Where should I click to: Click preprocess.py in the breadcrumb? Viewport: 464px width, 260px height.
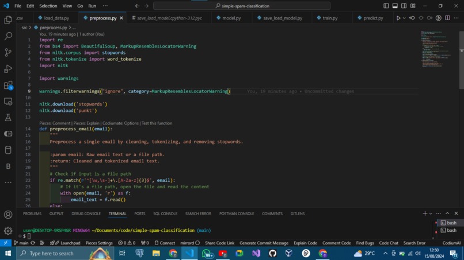54,28
